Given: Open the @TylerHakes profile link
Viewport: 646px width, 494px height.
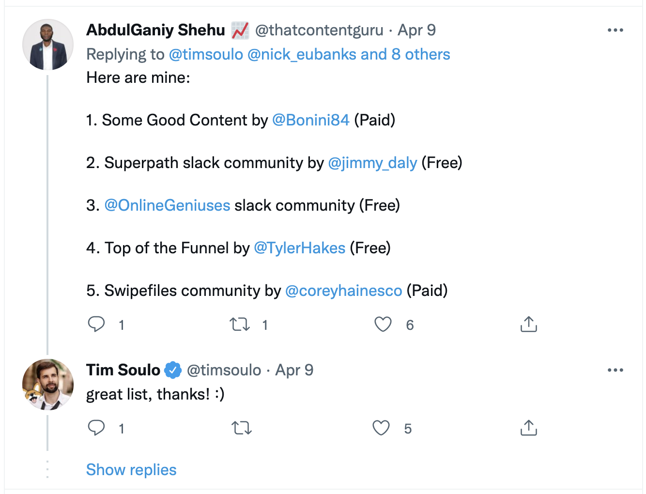Looking at the screenshot, I should coord(299,248).
